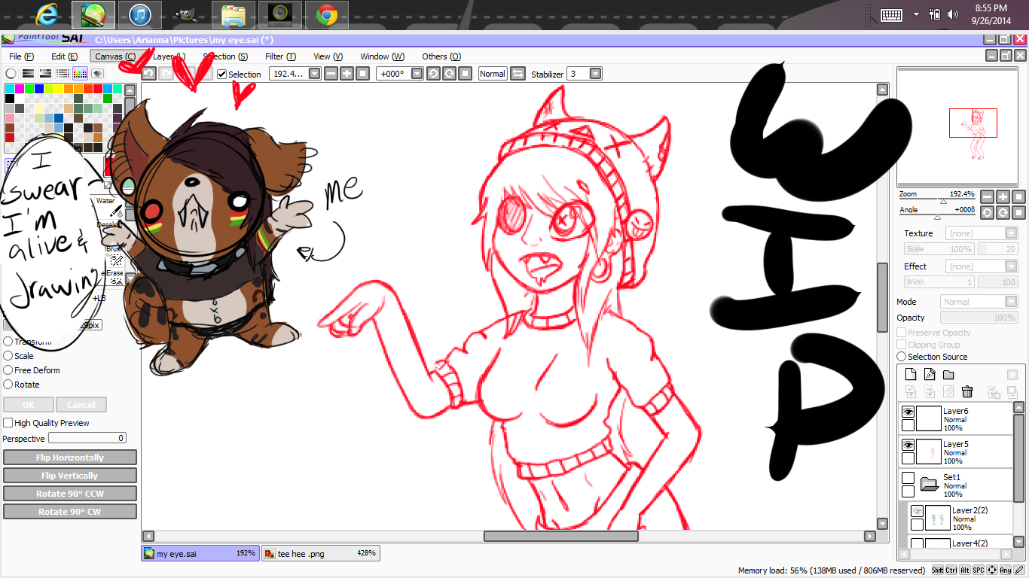Open the View menu
Viewport: 1029px width, 578px height.
328,56
